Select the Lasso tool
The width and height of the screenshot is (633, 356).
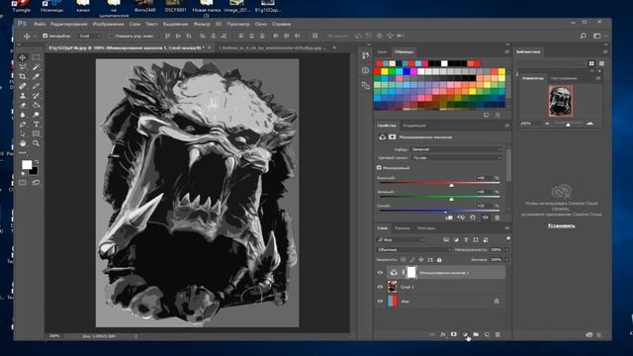point(23,67)
